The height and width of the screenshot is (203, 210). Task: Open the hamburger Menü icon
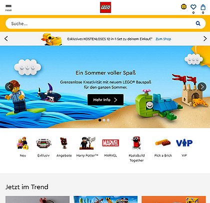click(x=8, y=7)
